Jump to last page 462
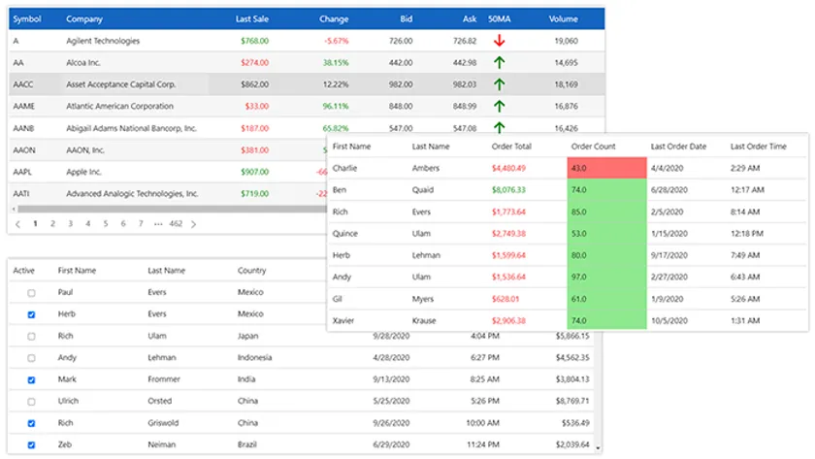815x459 pixels. 176,224
